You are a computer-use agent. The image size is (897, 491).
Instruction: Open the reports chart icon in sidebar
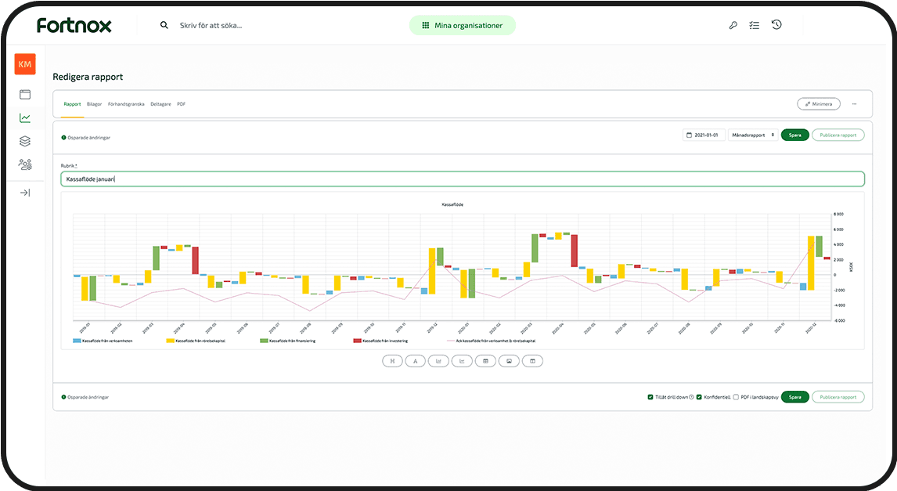25,118
